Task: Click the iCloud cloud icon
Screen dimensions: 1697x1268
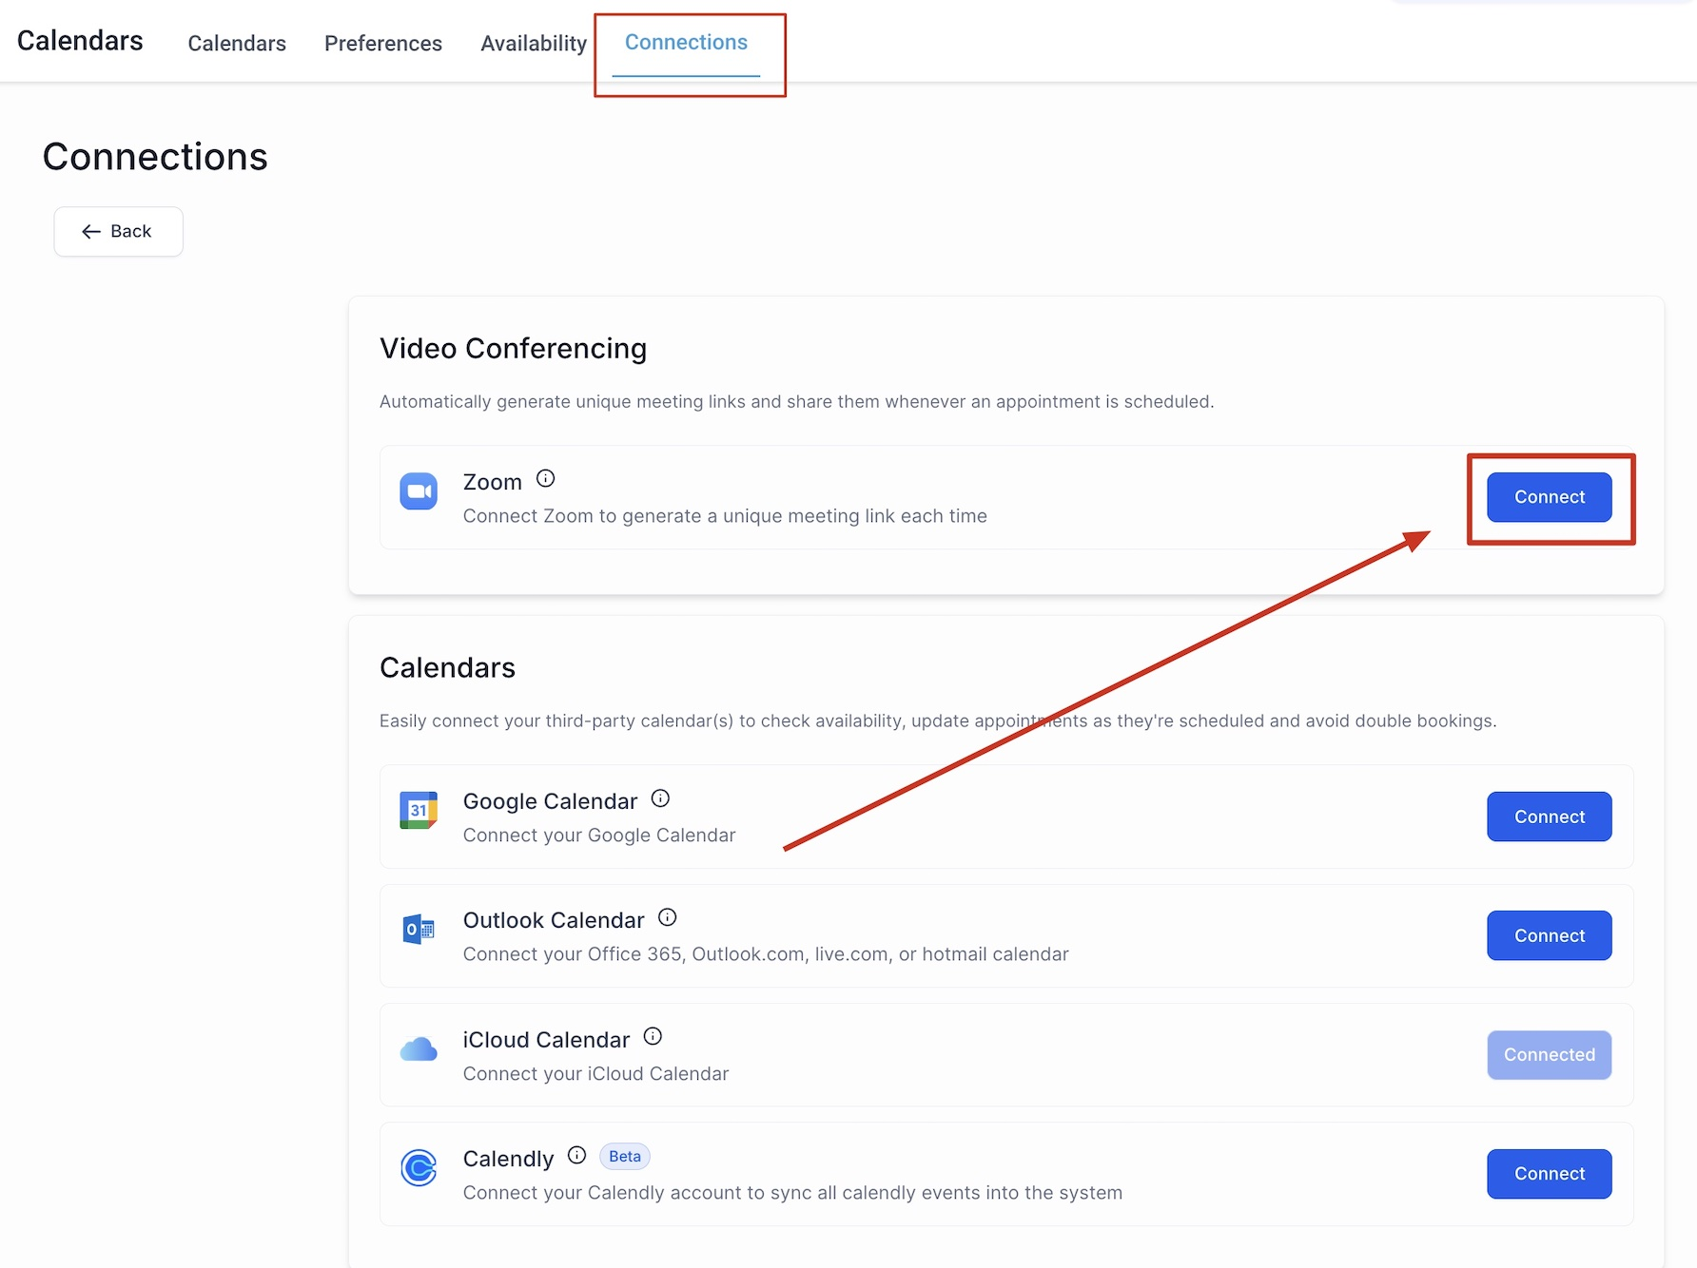Action: [419, 1049]
